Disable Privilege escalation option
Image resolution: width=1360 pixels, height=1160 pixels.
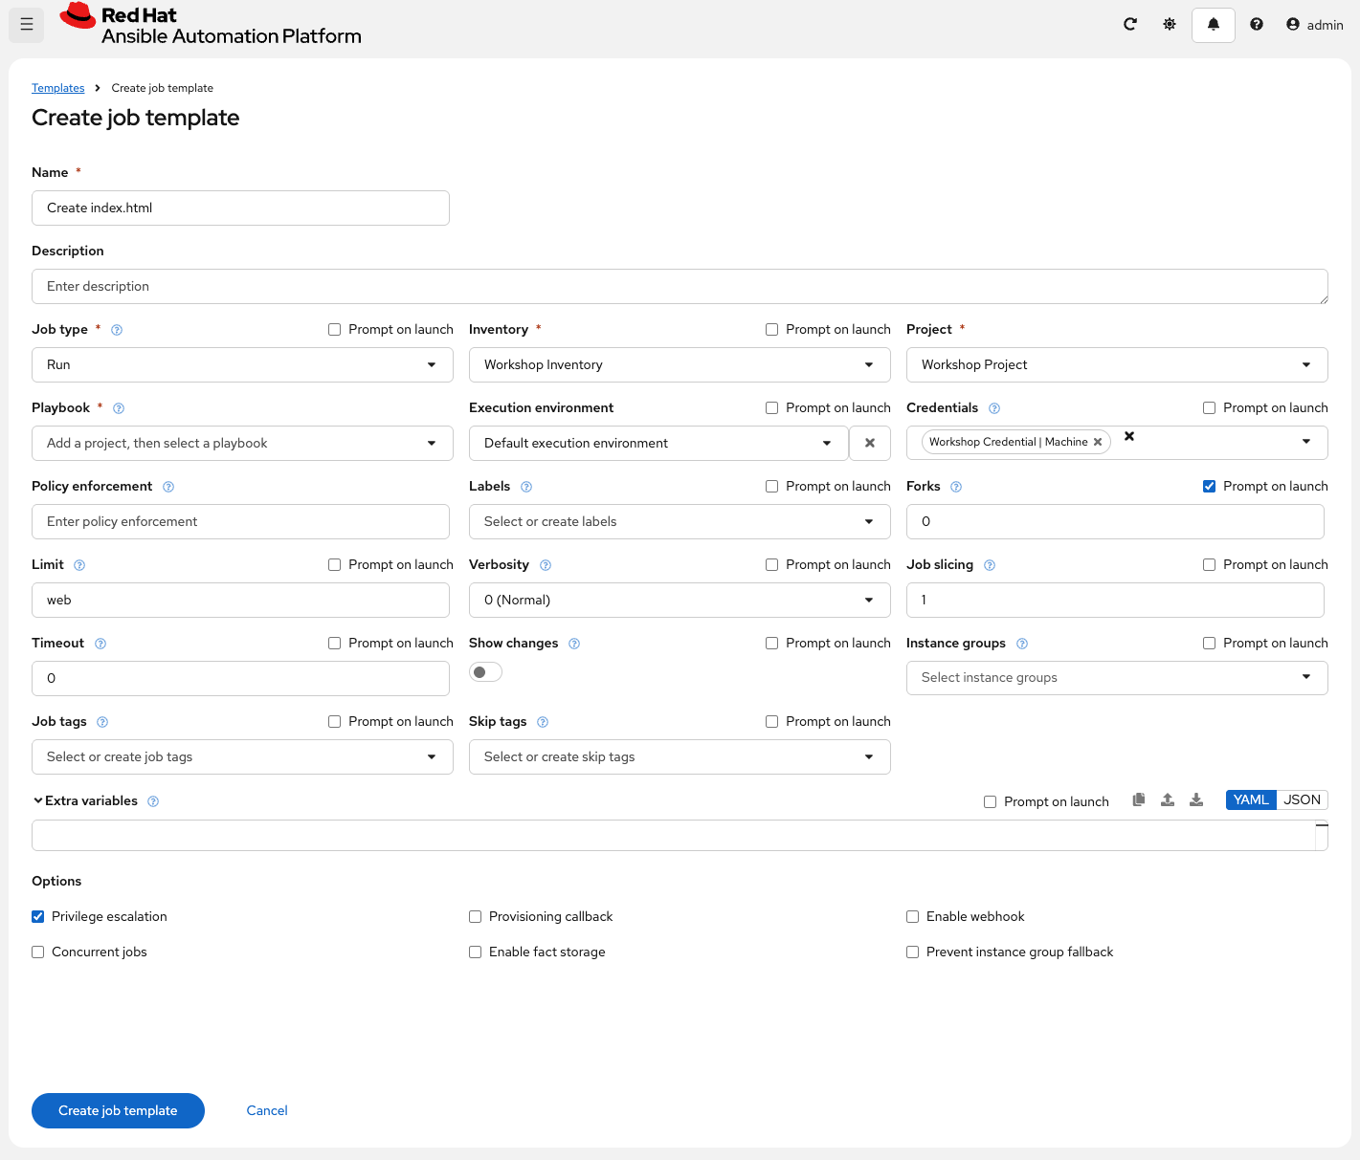coord(38,916)
